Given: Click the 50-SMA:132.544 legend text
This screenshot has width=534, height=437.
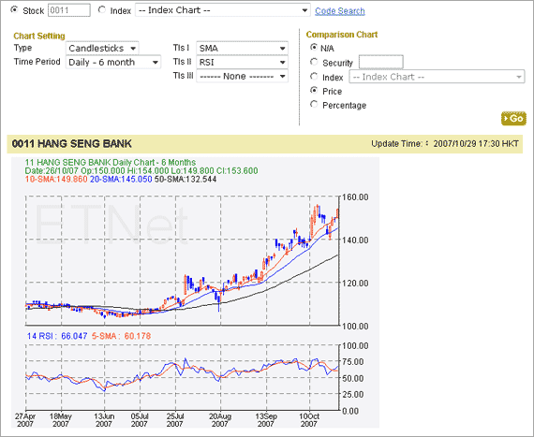Looking at the screenshot, I should 185,180.
